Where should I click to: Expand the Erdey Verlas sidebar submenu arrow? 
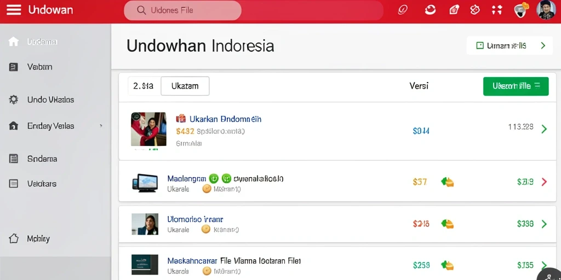point(101,126)
